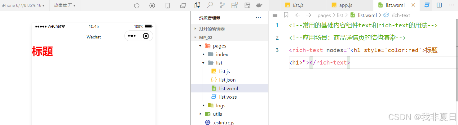This screenshot has width=458, height=125.
Task: Click line number 1 in the editor
Action: [x=277, y=25]
